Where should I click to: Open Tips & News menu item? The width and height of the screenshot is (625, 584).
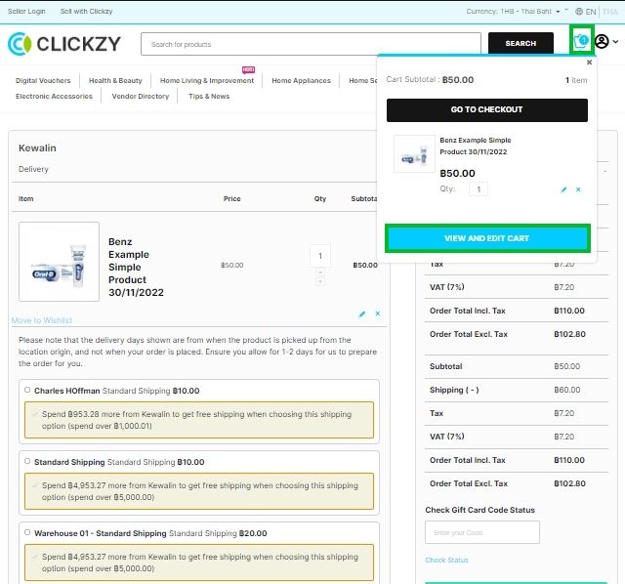[209, 96]
